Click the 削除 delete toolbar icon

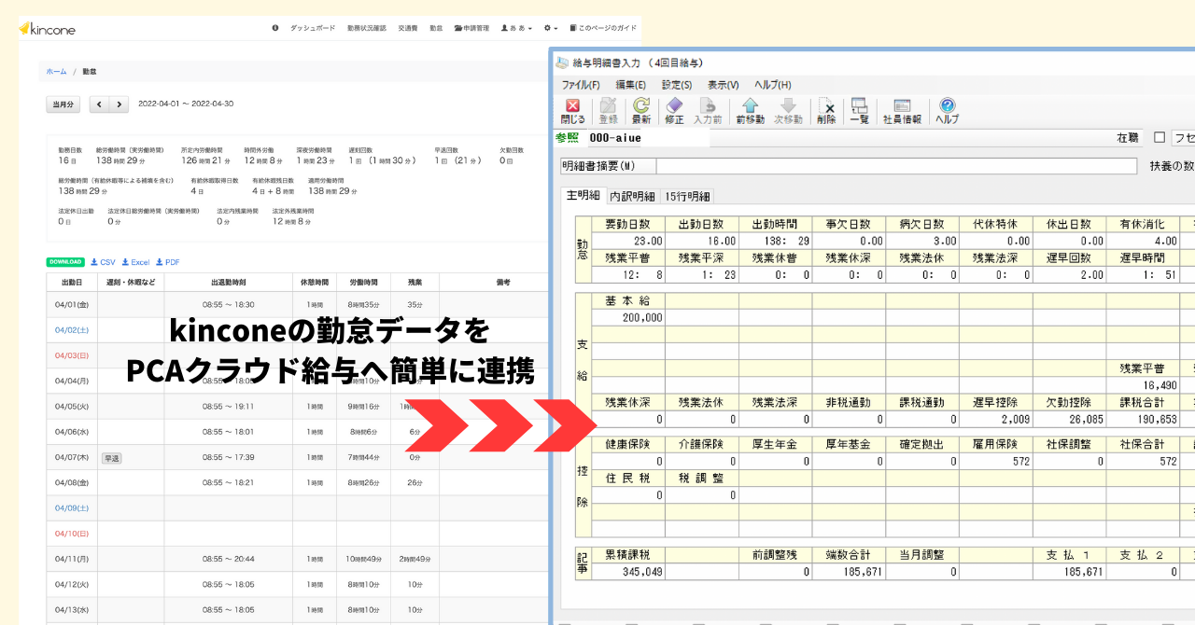click(x=826, y=111)
